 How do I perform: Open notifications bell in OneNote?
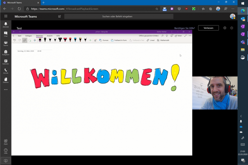[x=172, y=36]
